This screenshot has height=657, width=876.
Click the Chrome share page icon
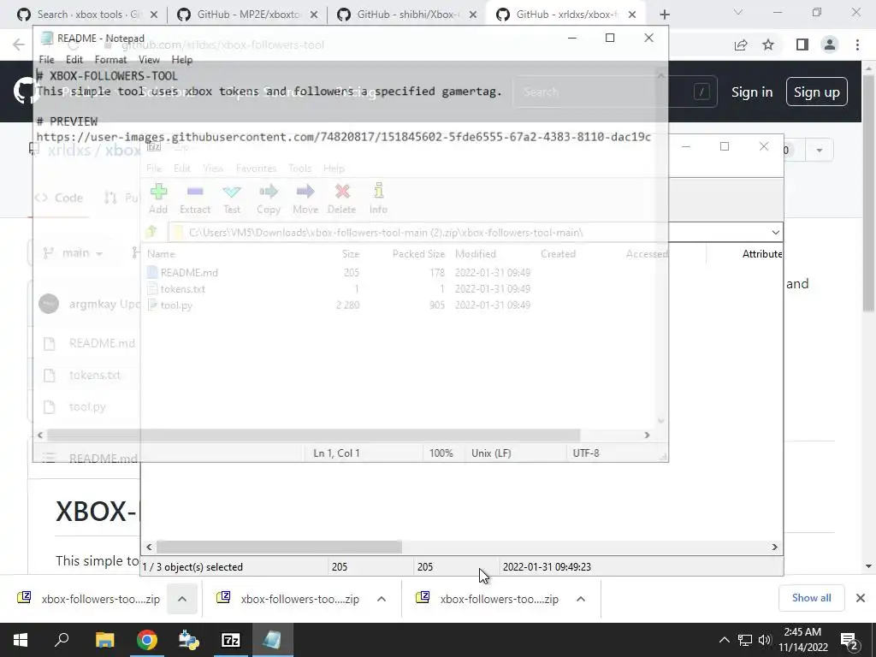coord(741,44)
